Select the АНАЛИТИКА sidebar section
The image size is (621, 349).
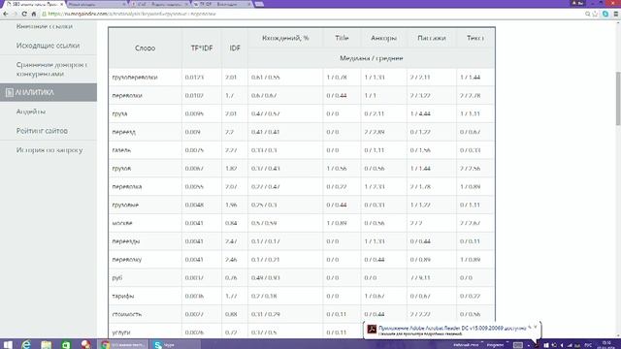pyautogui.click(x=49, y=92)
